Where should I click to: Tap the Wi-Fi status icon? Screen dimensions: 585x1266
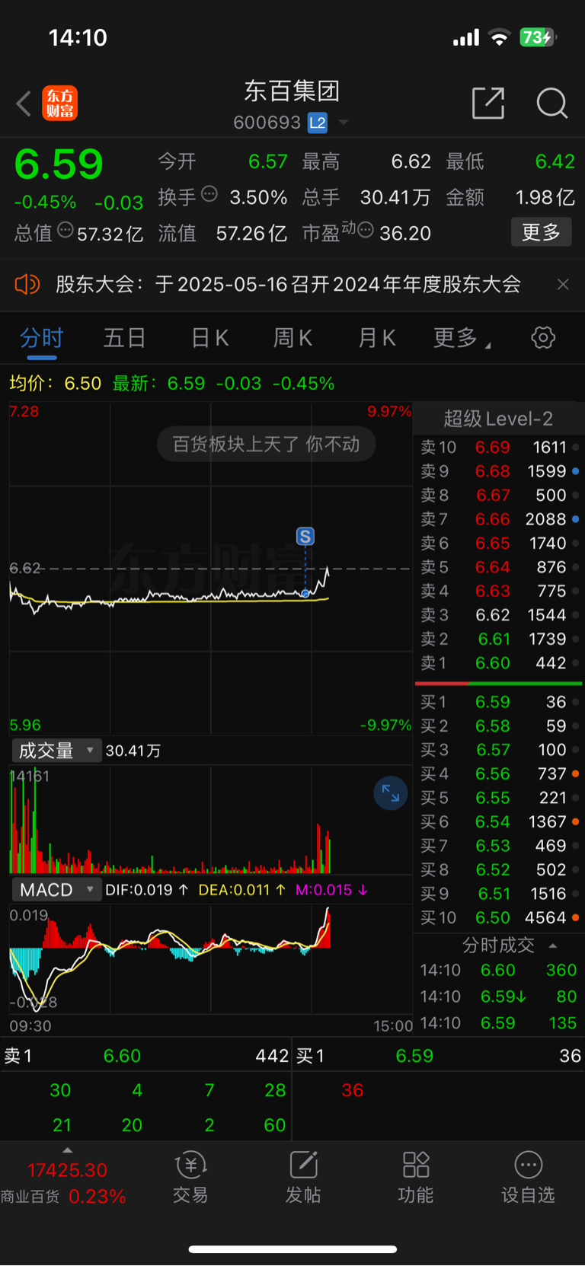coord(499,37)
